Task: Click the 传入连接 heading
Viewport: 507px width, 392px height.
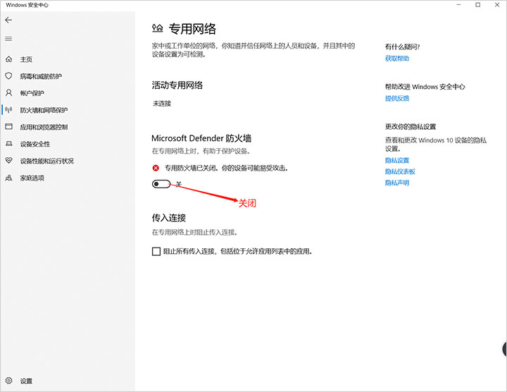Action: pyautogui.click(x=169, y=218)
